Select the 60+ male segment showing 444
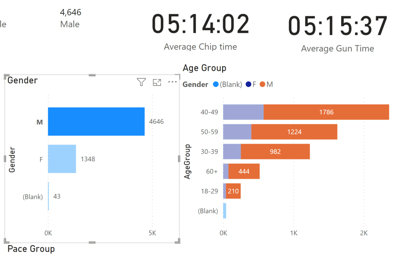 coord(244,171)
